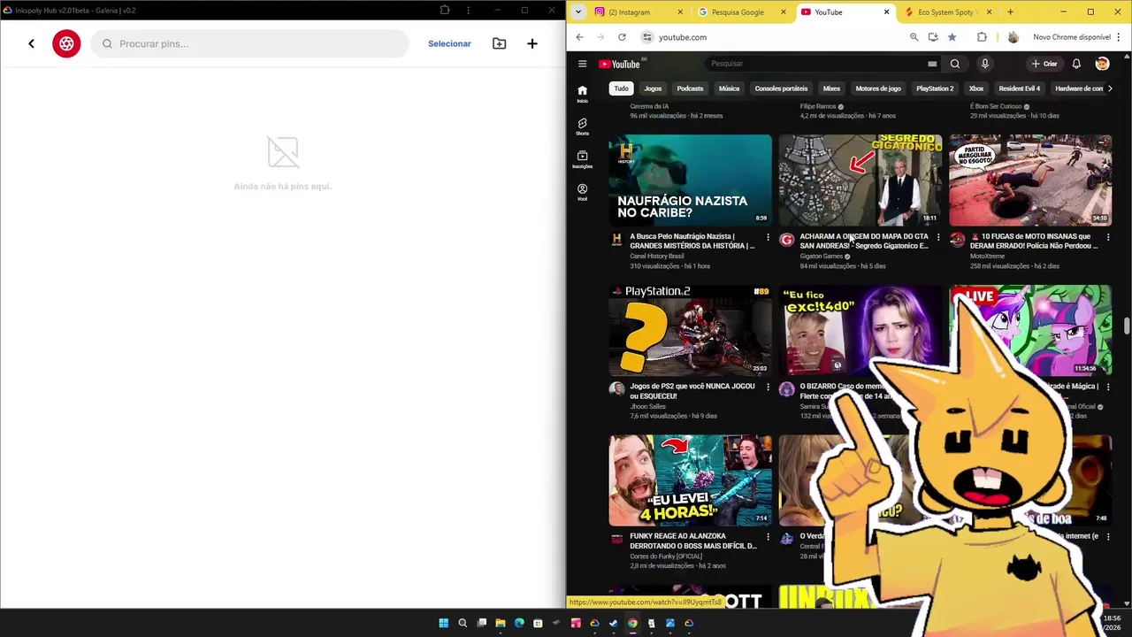Select the Podcasts filter chip
Viewport: 1132px width, 637px height.
[690, 88]
